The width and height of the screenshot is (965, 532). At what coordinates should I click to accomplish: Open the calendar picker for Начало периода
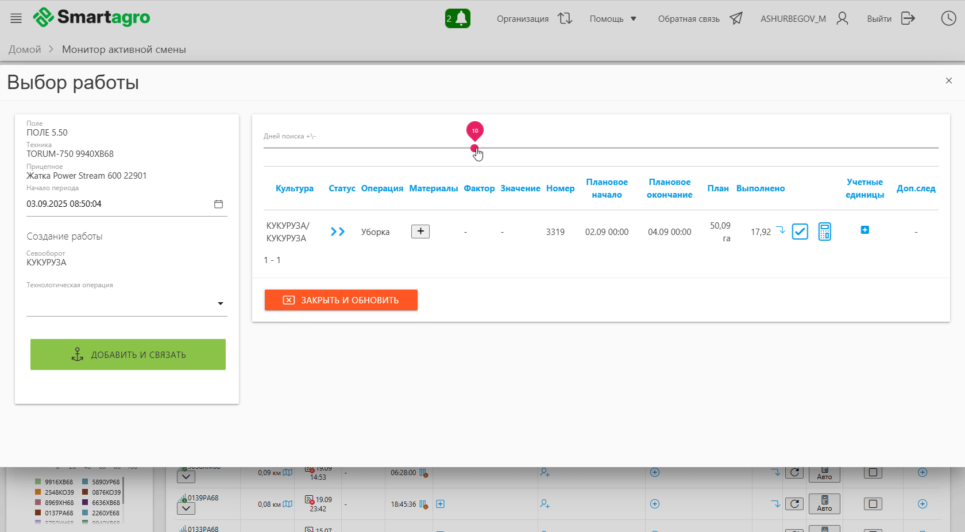coord(218,204)
